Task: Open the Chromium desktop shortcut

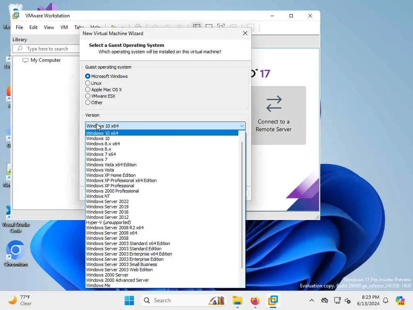Action: (16, 253)
